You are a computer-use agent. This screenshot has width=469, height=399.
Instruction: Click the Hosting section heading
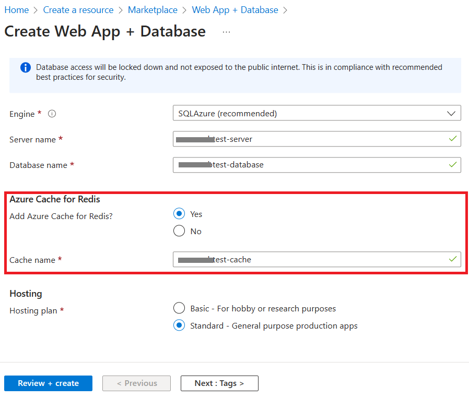click(26, 294)
